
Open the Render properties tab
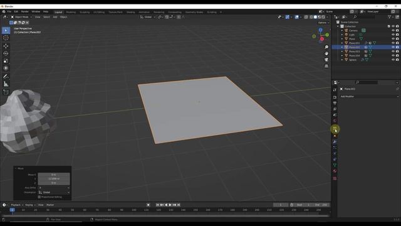pyautogui.click(x=335, y=97)
